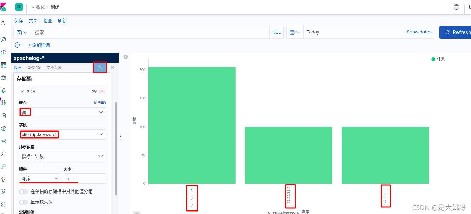
Task: Click the 创建 breadcrumb text
Action: tap(55, 7)
